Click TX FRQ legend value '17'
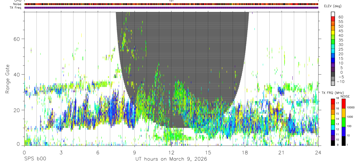Screen dimensions: 358x165 click(x=337, y=103)
